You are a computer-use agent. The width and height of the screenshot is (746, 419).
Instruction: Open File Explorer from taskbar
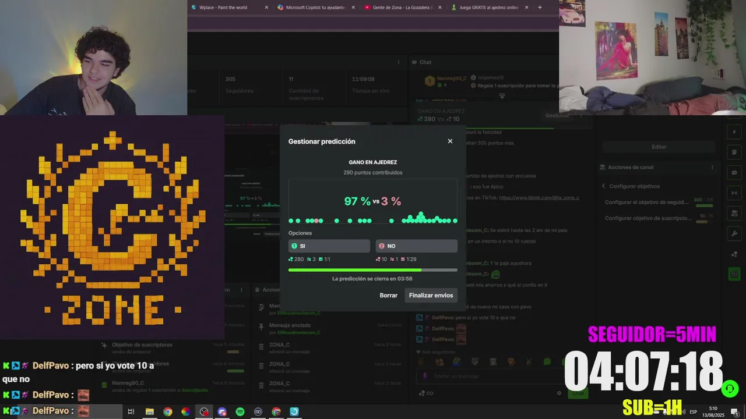150,411
